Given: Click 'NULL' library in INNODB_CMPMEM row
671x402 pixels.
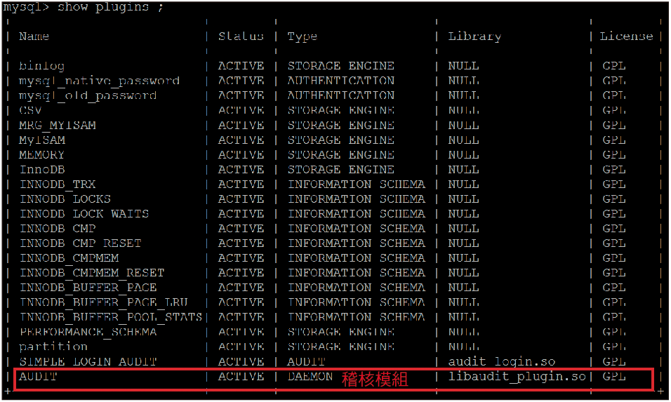Looking at the screenshot, I should 463,258.
